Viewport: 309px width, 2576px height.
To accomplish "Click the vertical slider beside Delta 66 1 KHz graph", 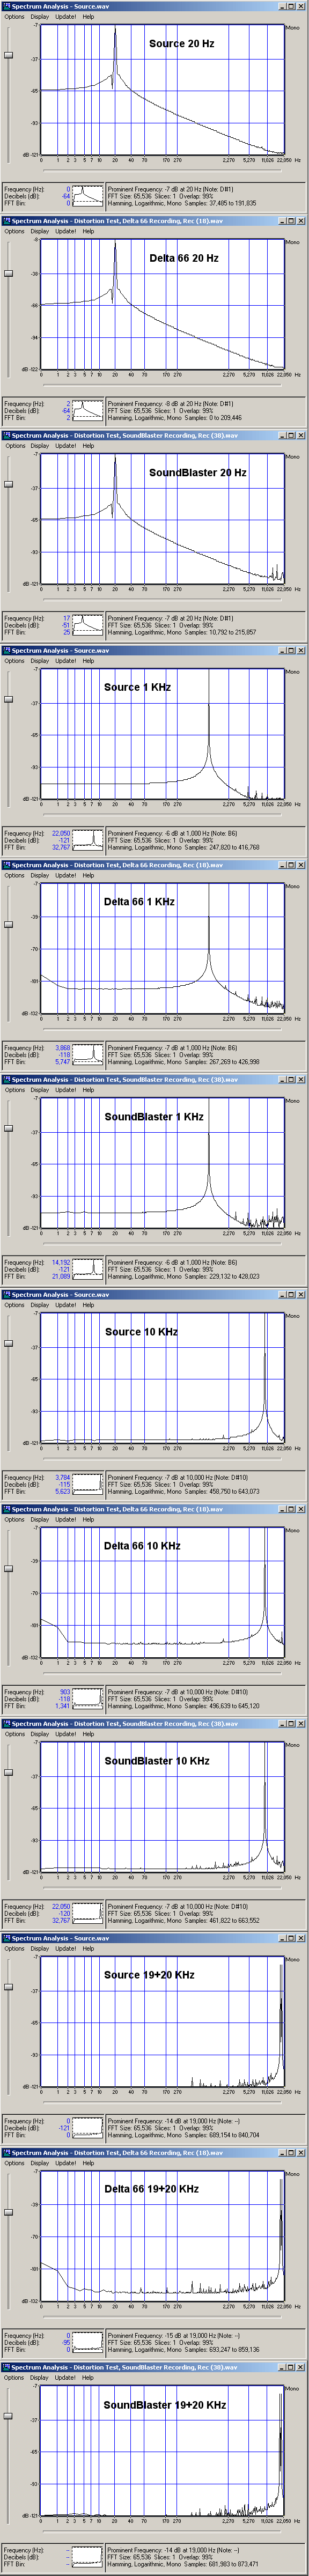I will coord(9,924).
